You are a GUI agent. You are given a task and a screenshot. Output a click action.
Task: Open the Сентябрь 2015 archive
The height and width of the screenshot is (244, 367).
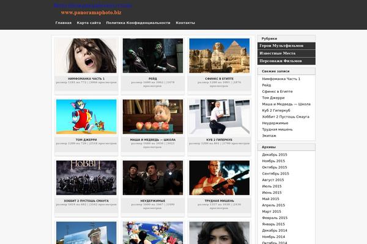(275, 174)
